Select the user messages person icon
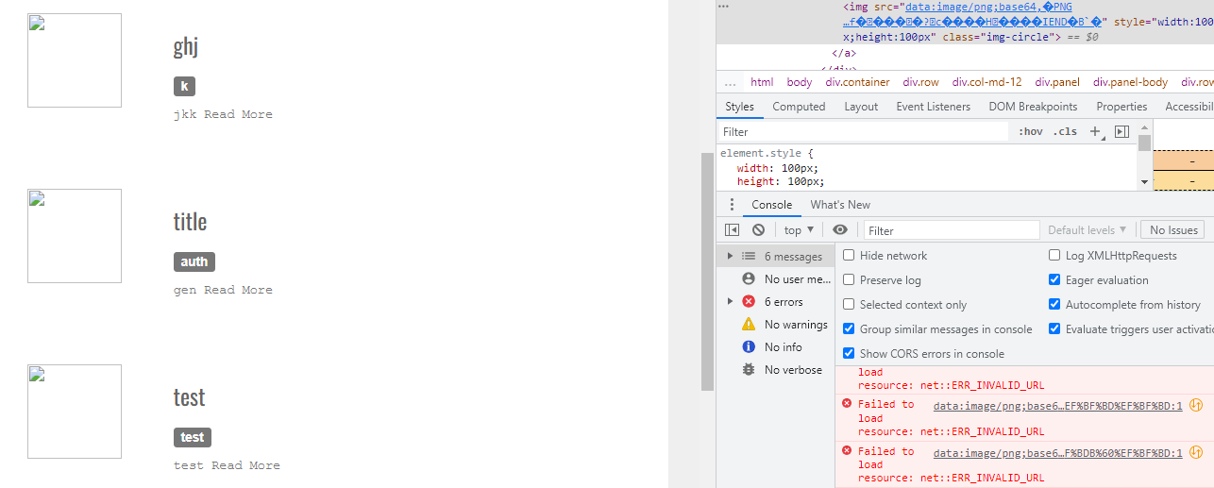 [749, 279]
